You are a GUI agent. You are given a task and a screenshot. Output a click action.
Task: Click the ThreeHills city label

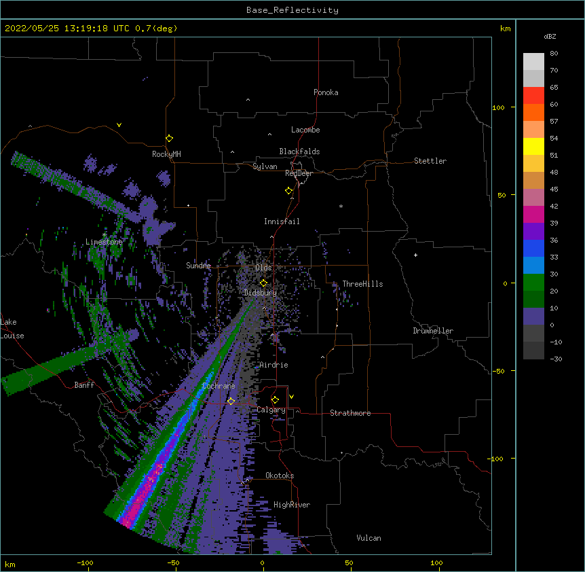[x=362, y=284]
